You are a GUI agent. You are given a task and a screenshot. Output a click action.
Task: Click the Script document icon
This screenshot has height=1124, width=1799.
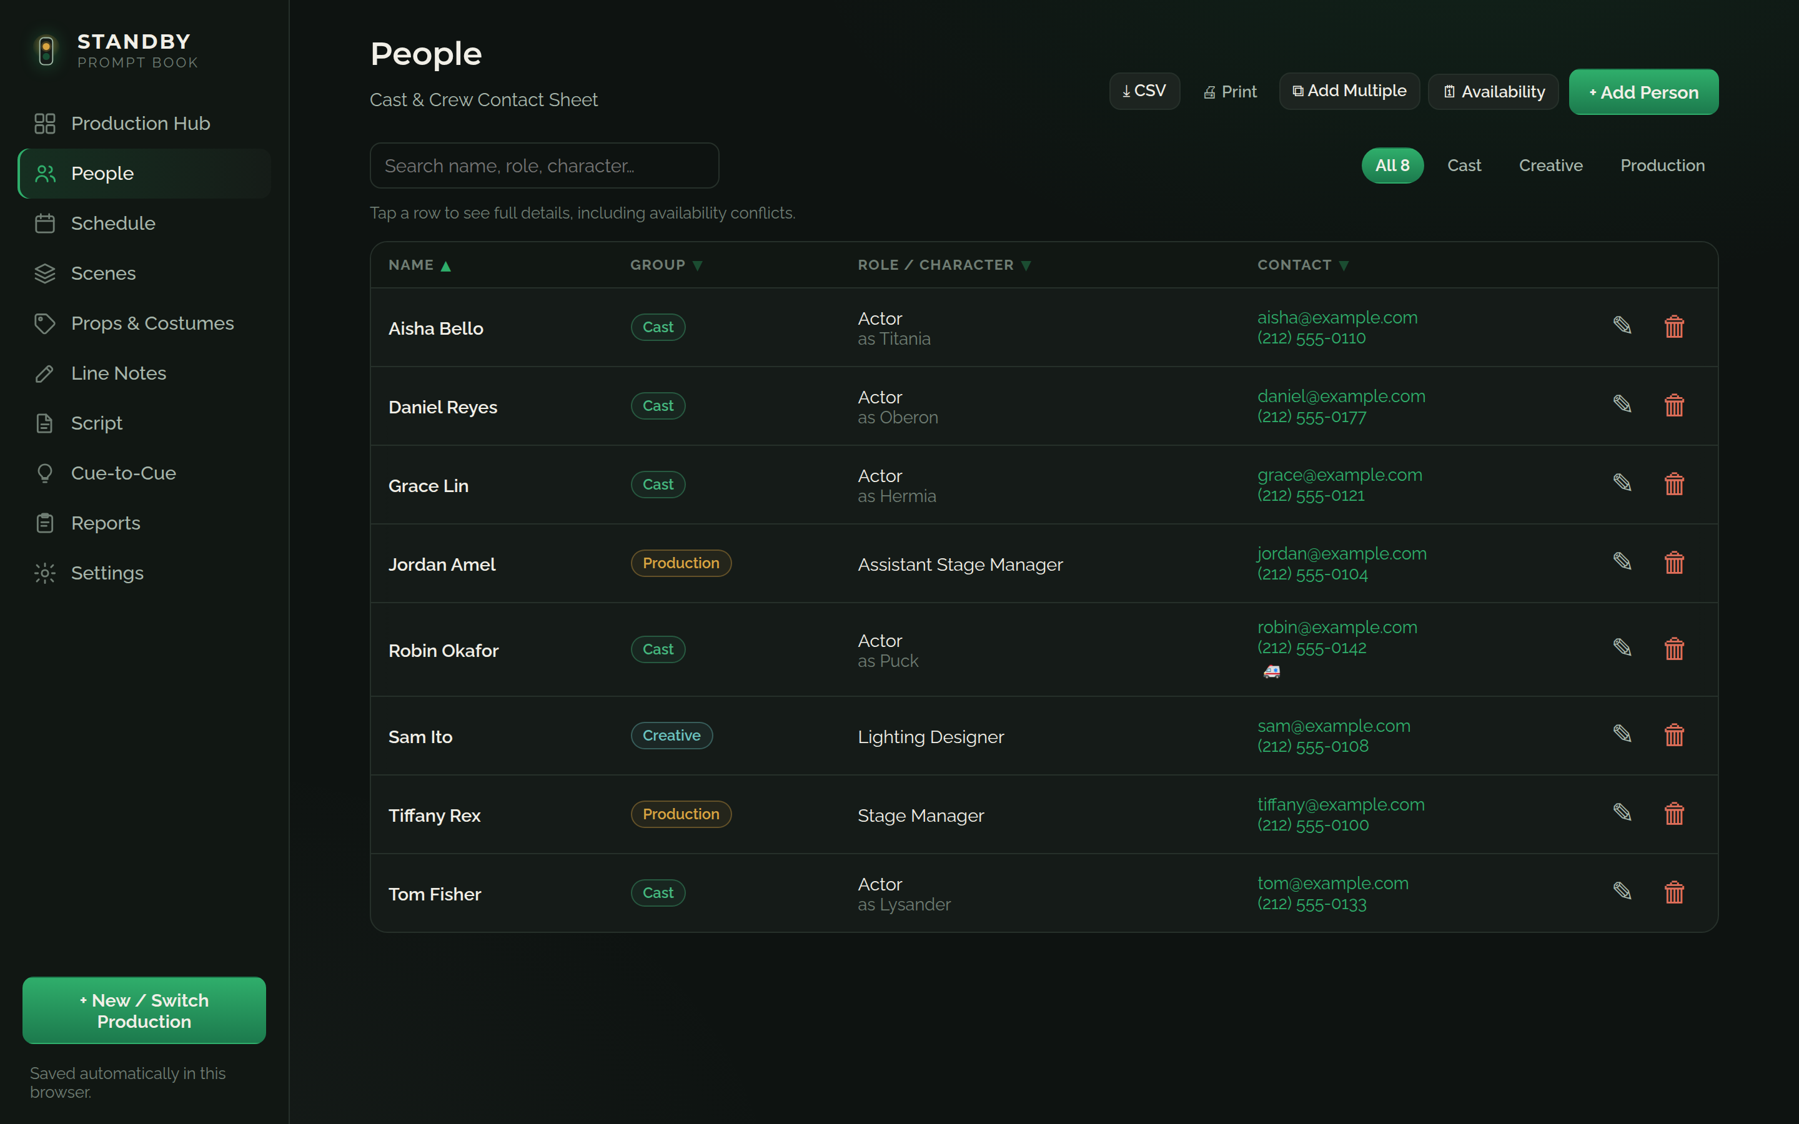pyautogui.click(x=44, y=423)
